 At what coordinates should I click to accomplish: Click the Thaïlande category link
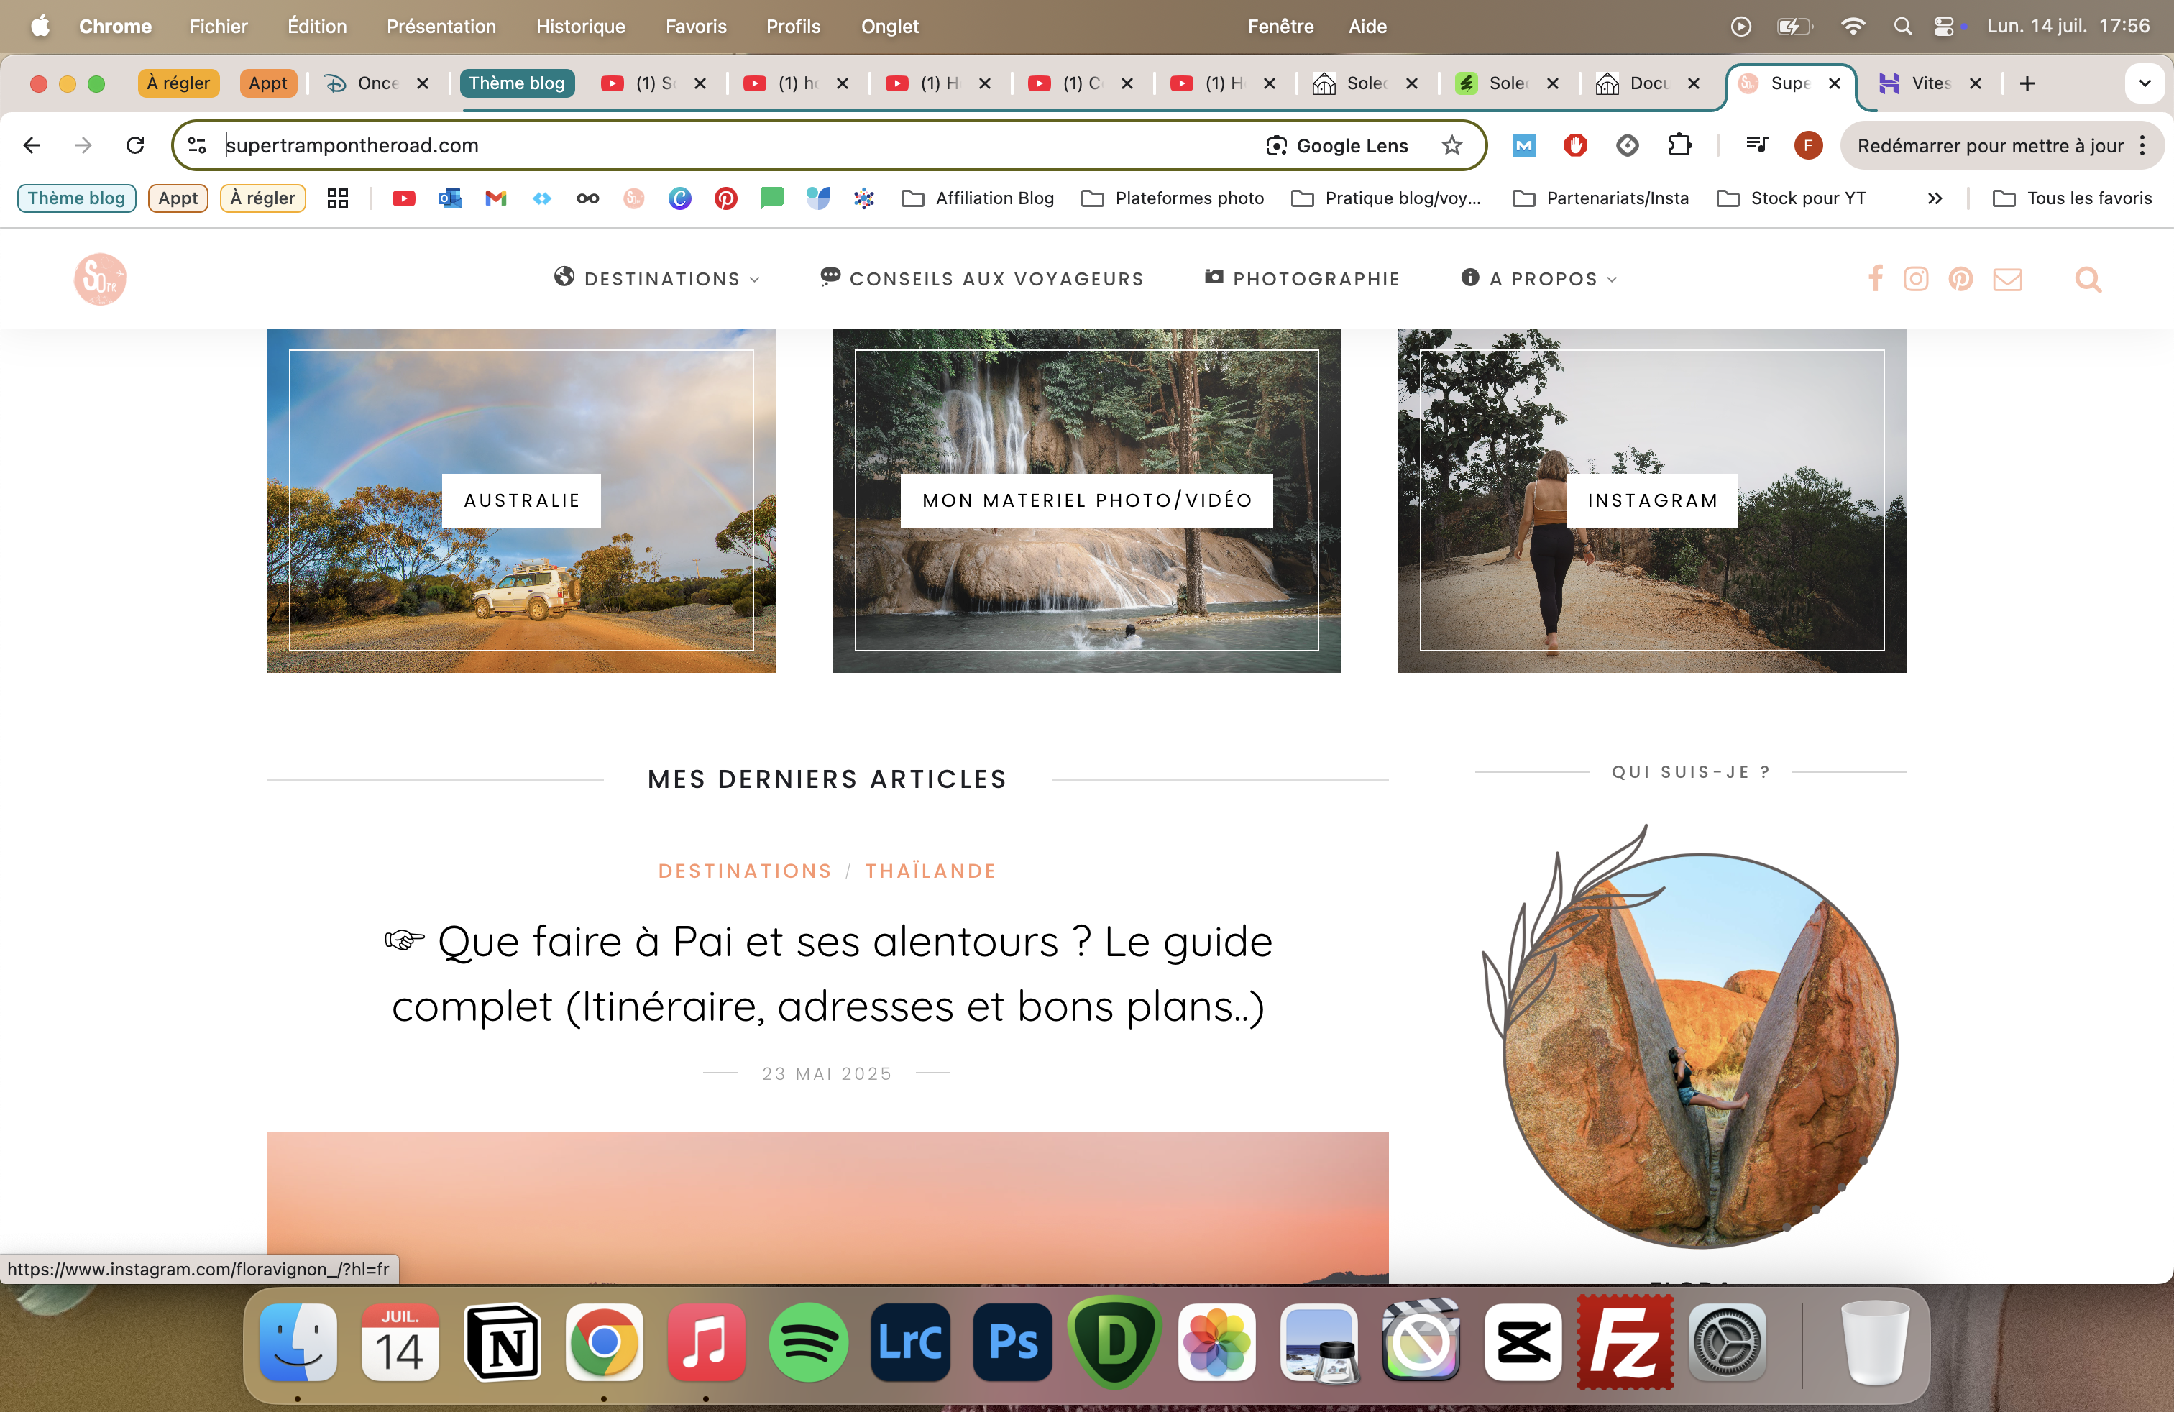tap(930, 871)
